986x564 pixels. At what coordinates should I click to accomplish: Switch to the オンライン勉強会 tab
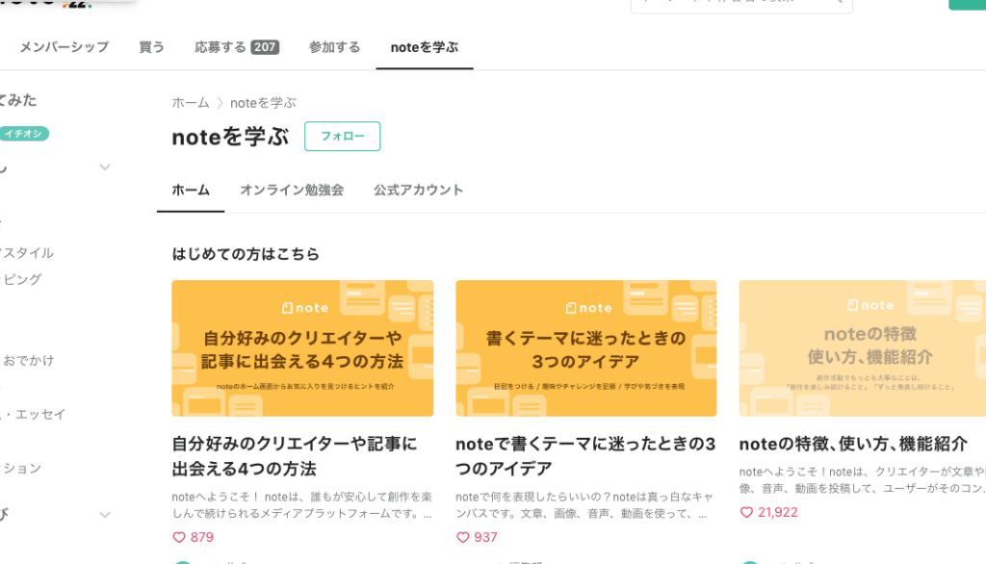(292, 190)
